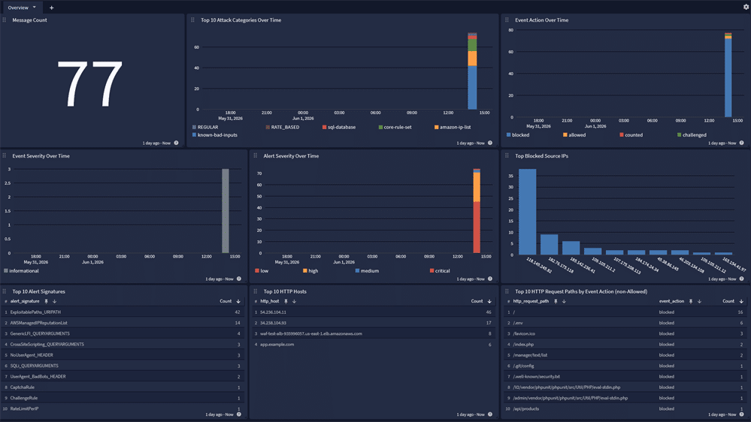This screenshot has height=422, width=751.
Task: Open time range info in Alert Severity widget
Action: [490, 279]
